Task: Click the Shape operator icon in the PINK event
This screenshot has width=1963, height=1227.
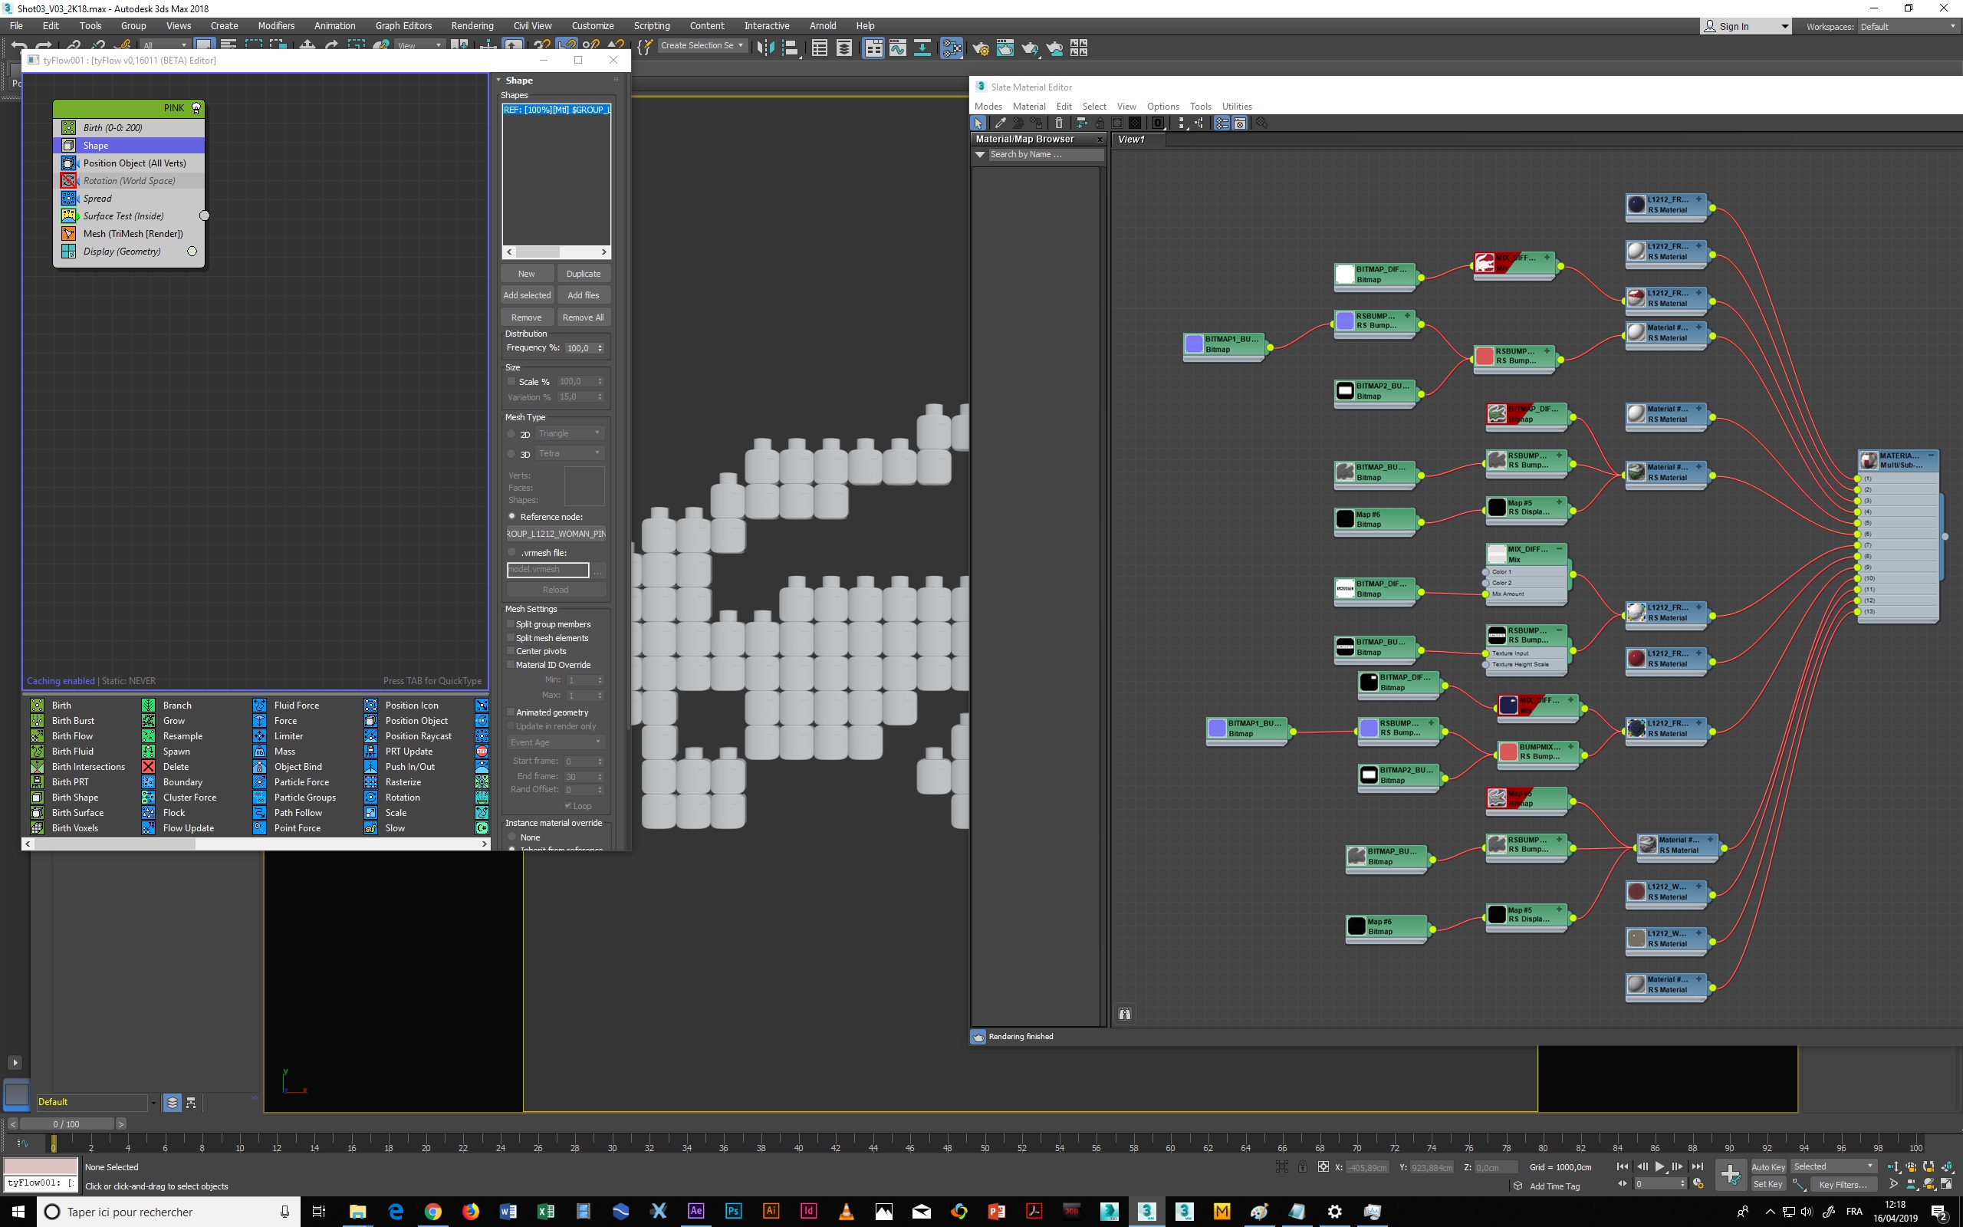Action: pos(69,145)
